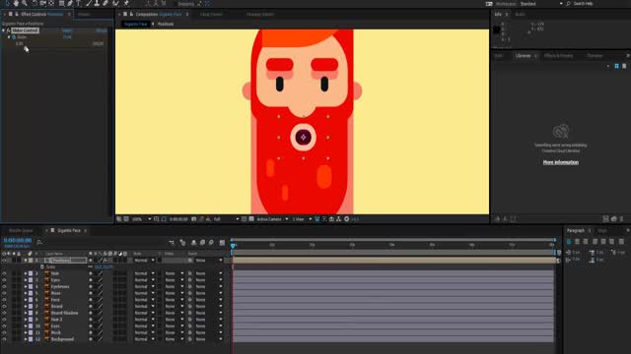Click the Scale value of Positions layer
Image resolution: width=631 pixels, height=354 pixels.
click(104, 266)
